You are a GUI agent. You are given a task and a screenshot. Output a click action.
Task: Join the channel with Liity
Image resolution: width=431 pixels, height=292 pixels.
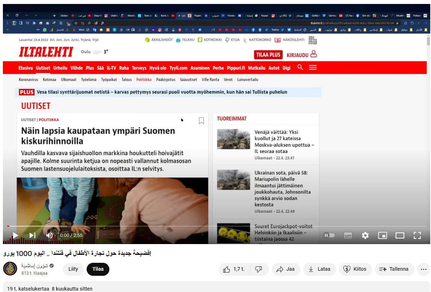[73, 269]
